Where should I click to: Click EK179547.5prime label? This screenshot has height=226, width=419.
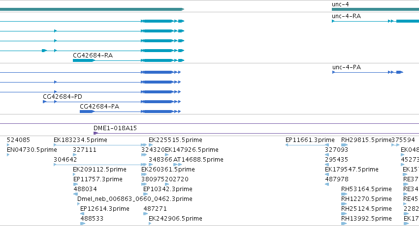[x=352, y=169]
